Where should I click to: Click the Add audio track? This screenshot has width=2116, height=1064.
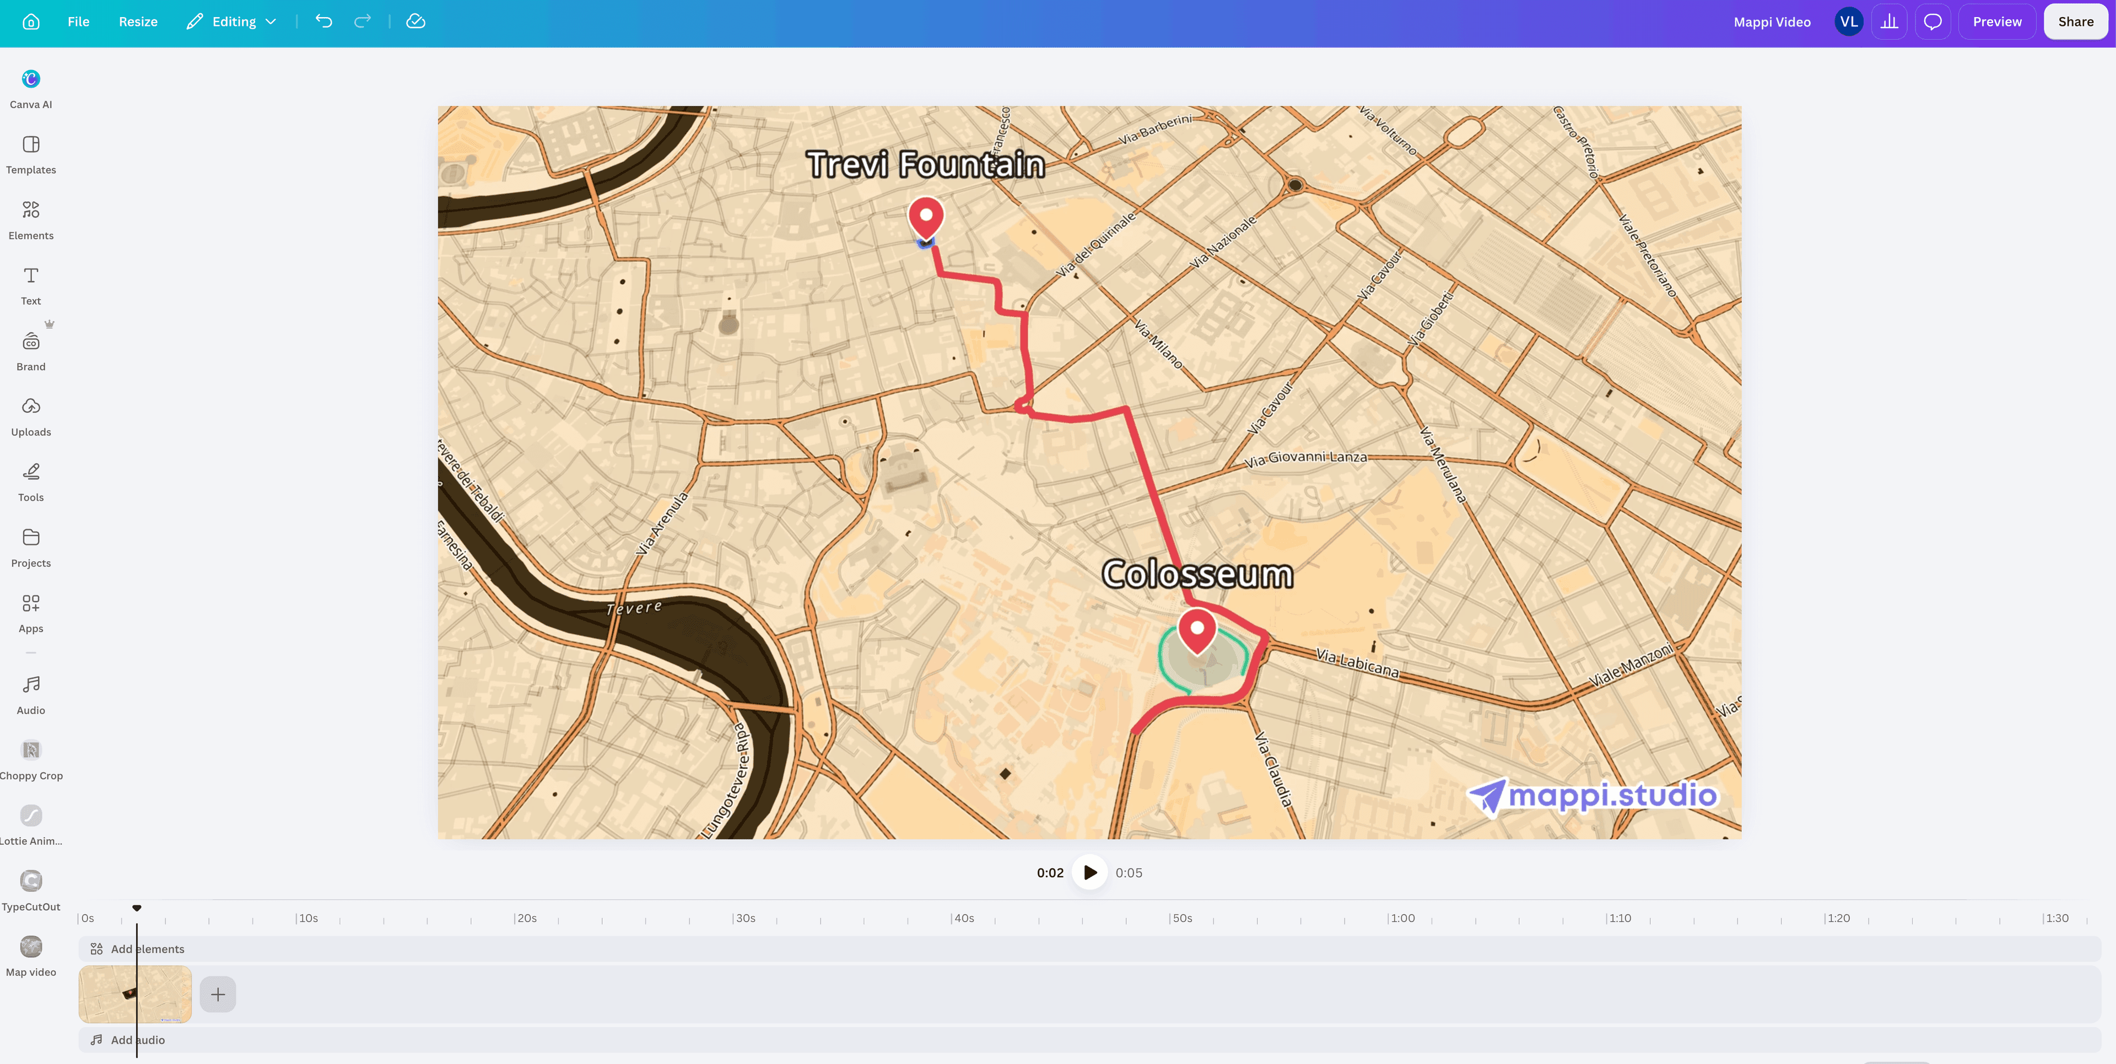[x=1089, y=1040]
